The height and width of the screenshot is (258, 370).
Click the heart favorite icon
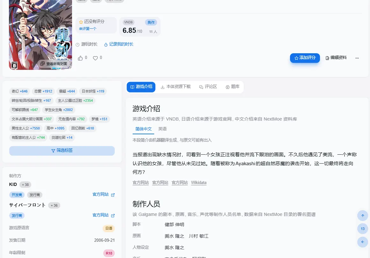coord(95,58)
